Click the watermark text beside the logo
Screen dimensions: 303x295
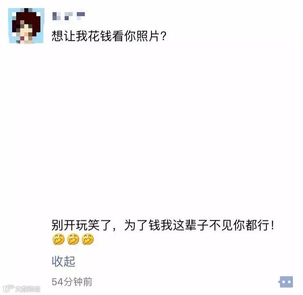27,289
